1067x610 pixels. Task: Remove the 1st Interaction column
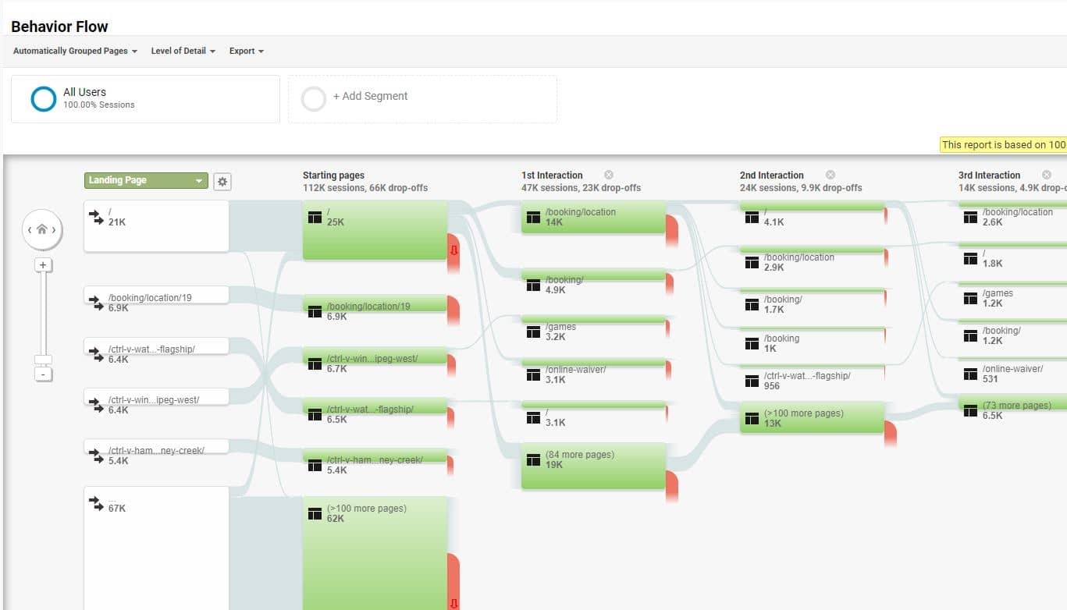609,175
